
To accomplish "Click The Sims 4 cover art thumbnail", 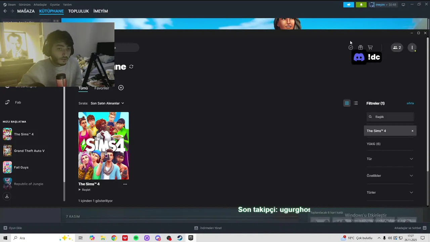I will pos(103,146).
